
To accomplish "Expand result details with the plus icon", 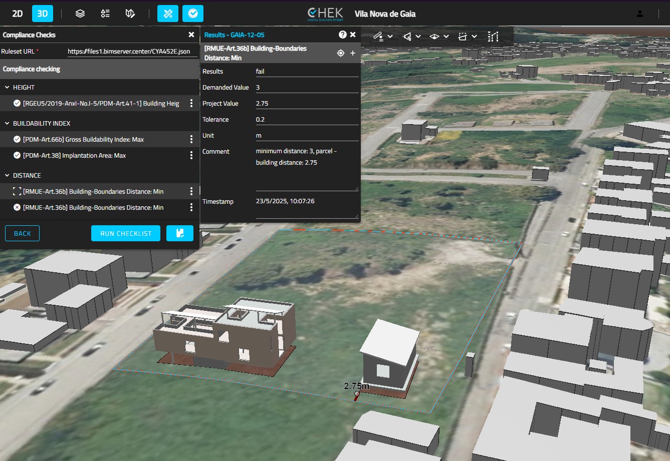I will [x=353, y=53].
